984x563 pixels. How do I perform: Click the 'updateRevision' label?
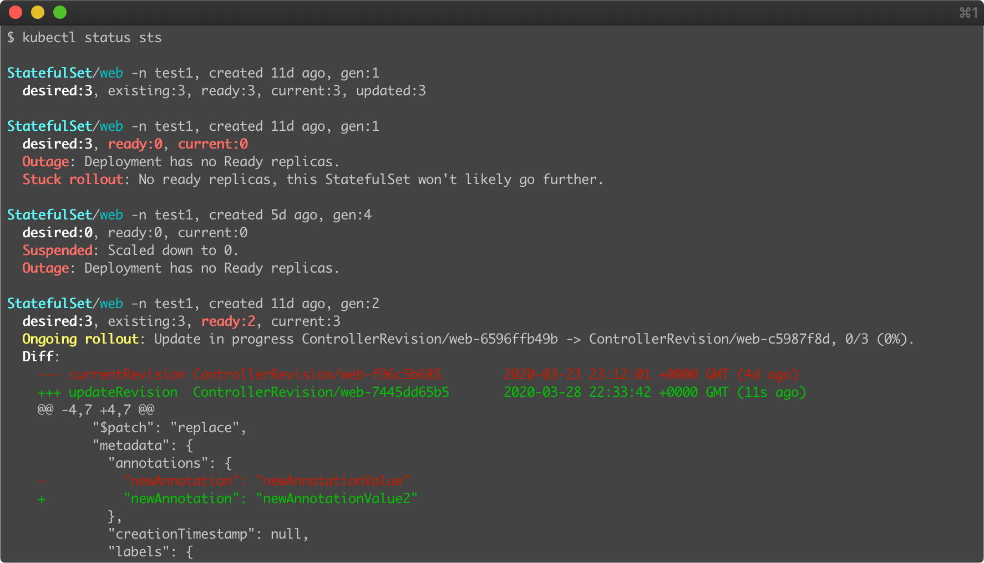click(x=123, y=392)
